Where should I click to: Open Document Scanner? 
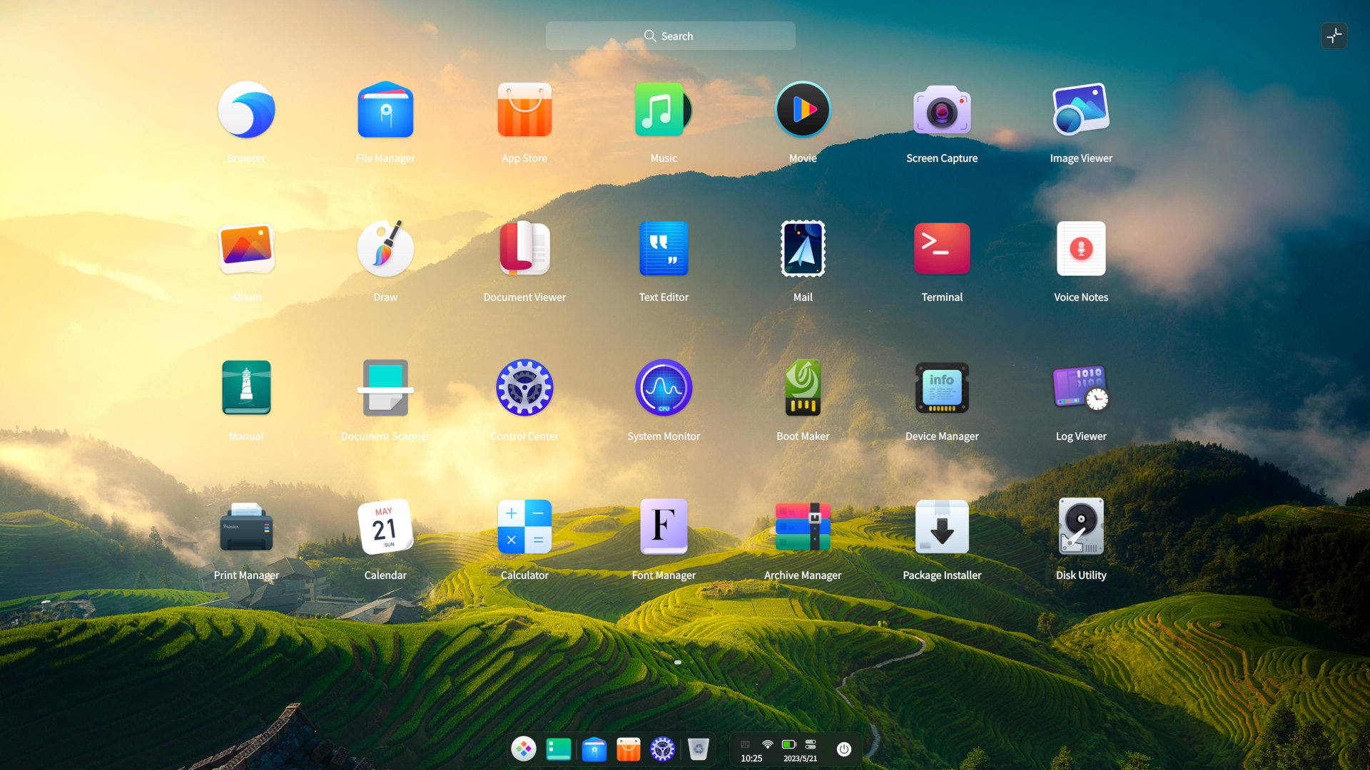[385, 388]
